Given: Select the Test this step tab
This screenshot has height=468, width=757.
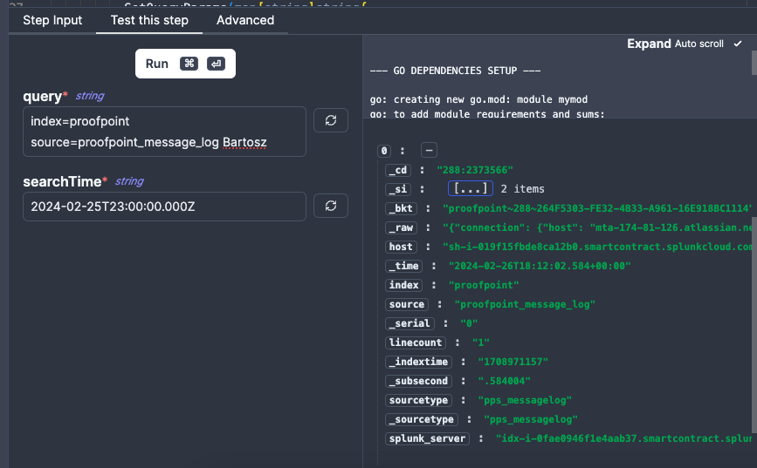Looking at the screenshot, I should (149, 20).
